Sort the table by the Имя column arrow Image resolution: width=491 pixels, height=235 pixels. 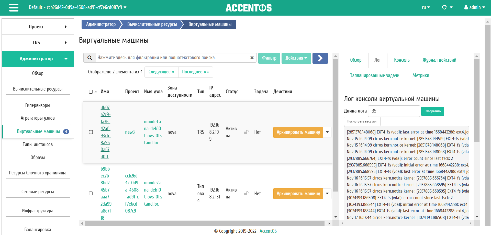pyautogui.click(x=96, y=92)
